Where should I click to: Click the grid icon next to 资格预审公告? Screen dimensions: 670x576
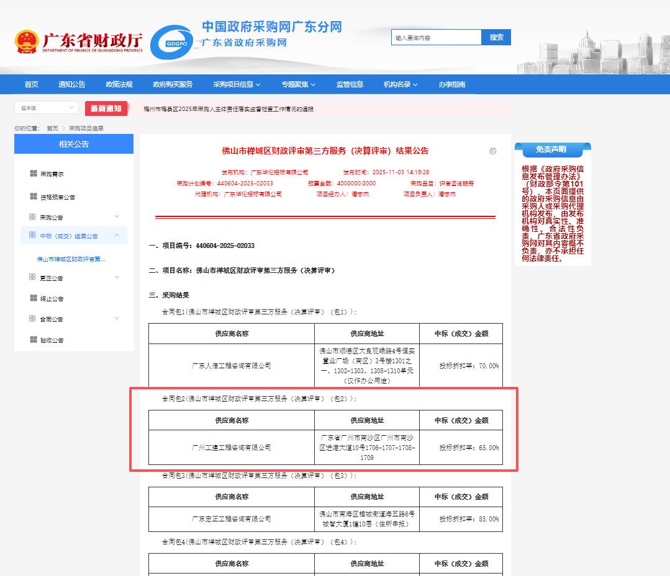pos(33,197)
